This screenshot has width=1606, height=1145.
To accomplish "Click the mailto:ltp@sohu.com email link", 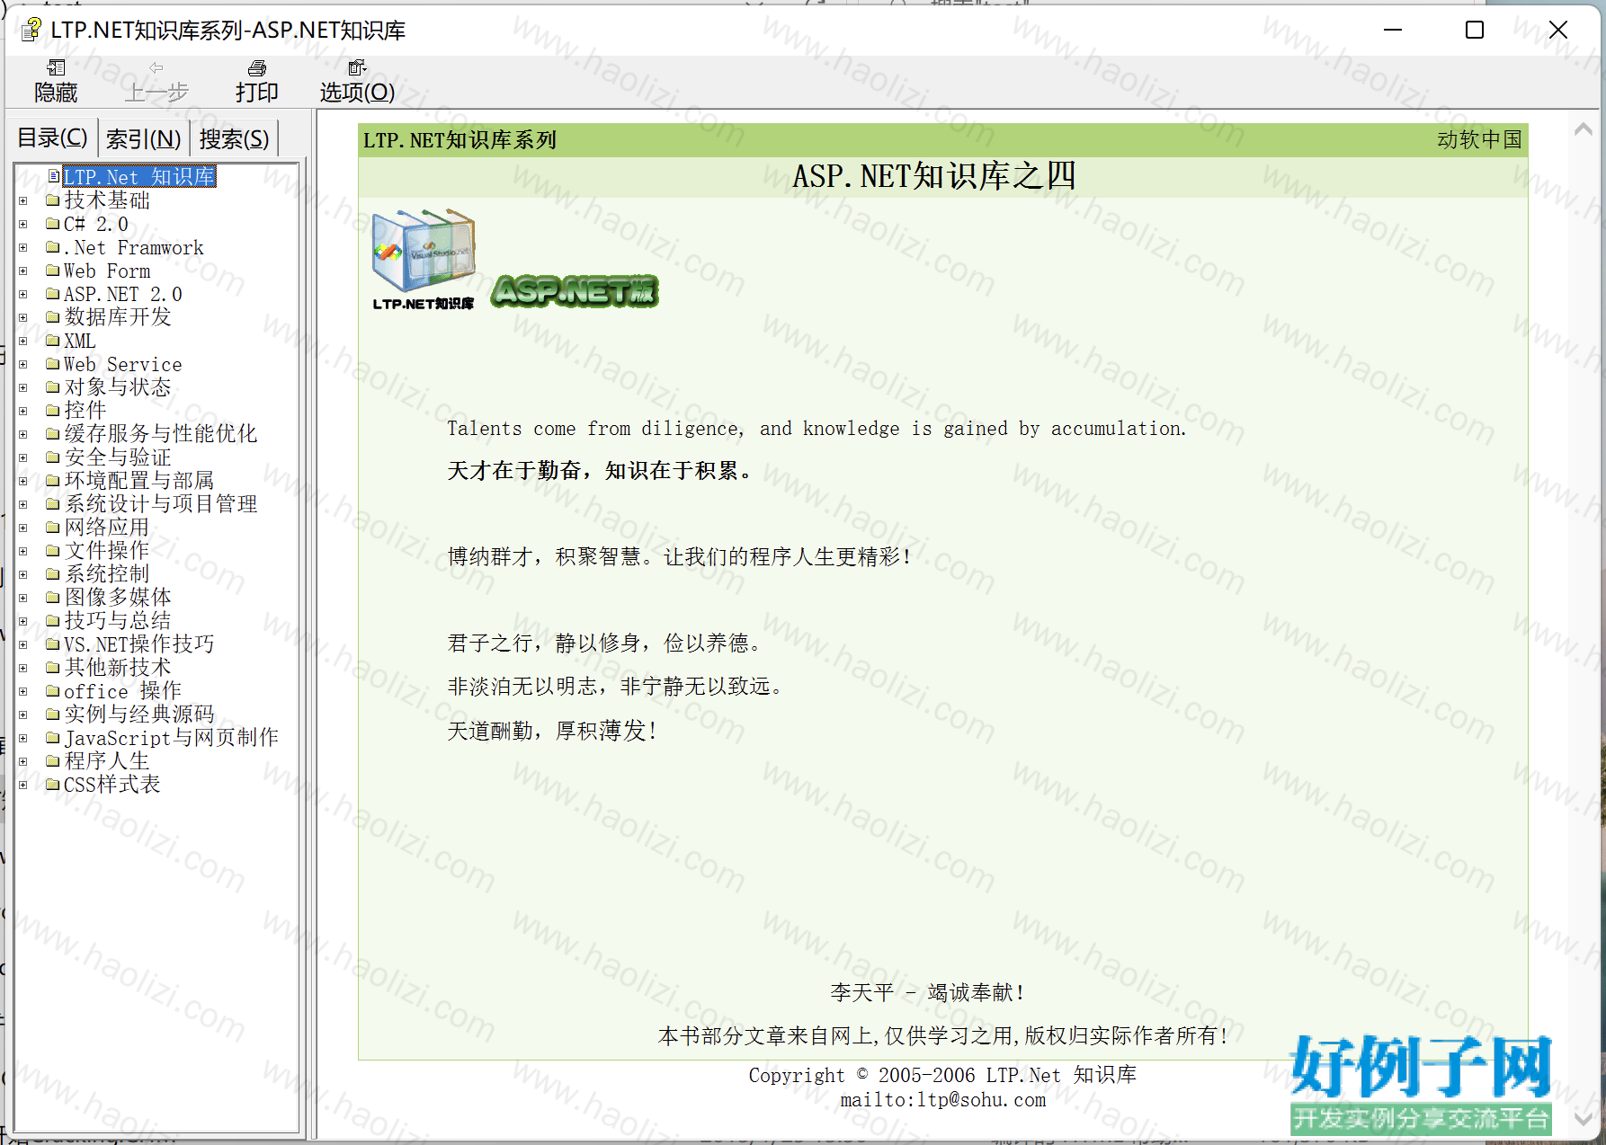I will 943,1100.
